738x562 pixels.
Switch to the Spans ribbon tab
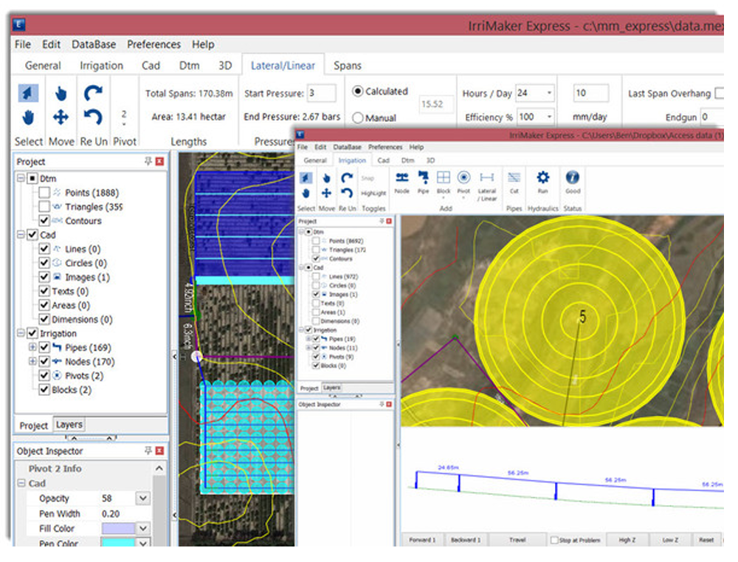pyautogui.click(x=347, y=66)
